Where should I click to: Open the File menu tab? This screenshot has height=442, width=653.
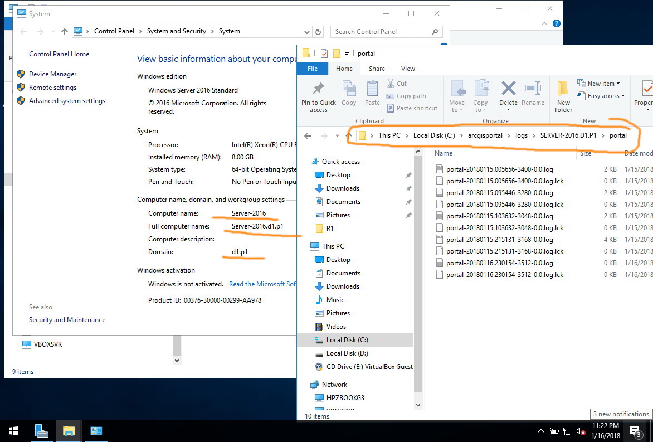coord(313,69)
